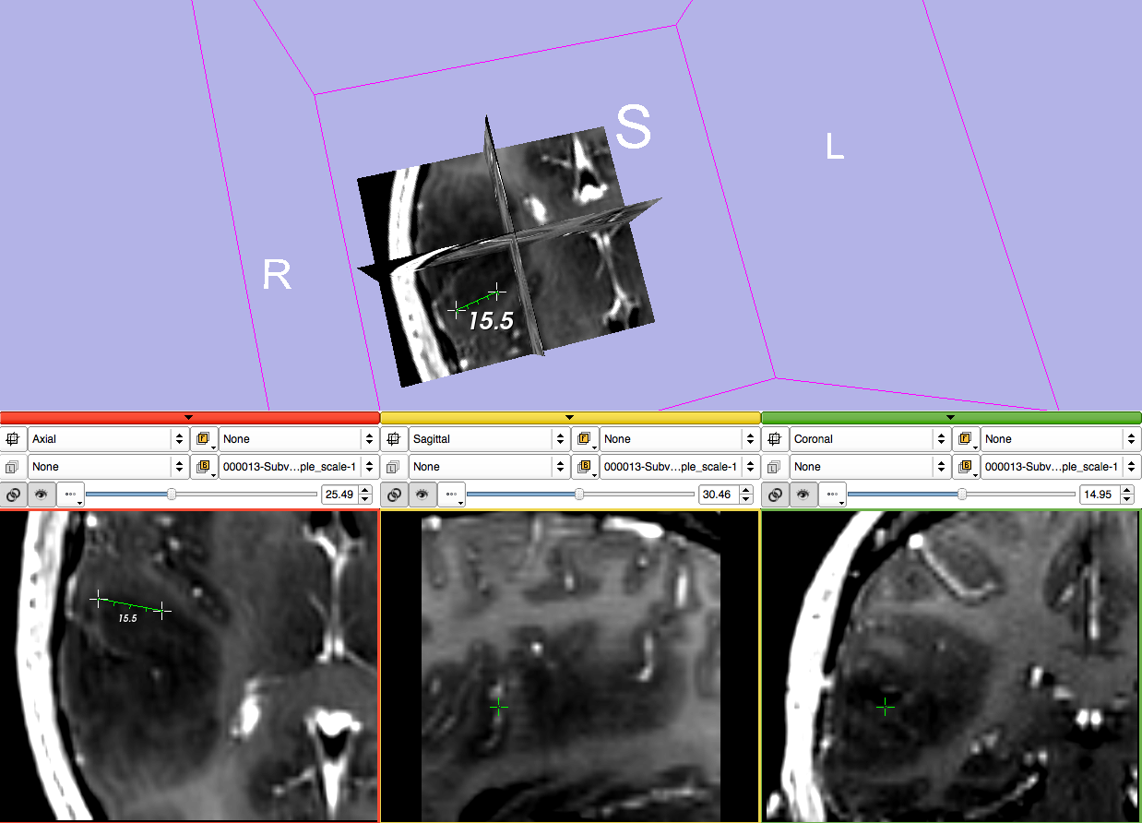Click the green crosshair in Sagittal slice

point(499,707)
